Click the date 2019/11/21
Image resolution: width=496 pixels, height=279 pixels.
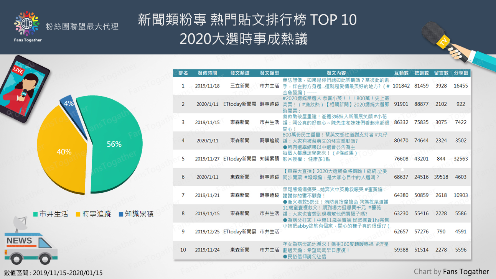click(208, 195)
